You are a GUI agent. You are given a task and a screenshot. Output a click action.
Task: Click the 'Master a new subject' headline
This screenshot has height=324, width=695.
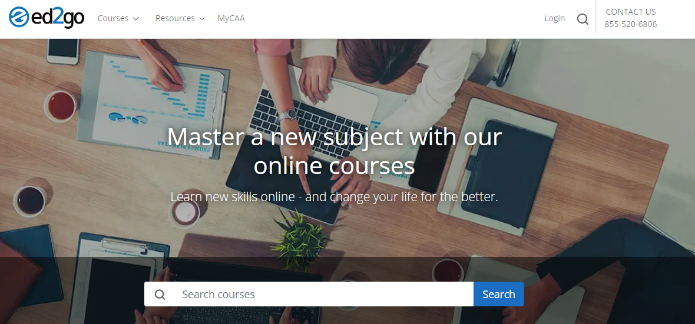[x=334, y=151]
